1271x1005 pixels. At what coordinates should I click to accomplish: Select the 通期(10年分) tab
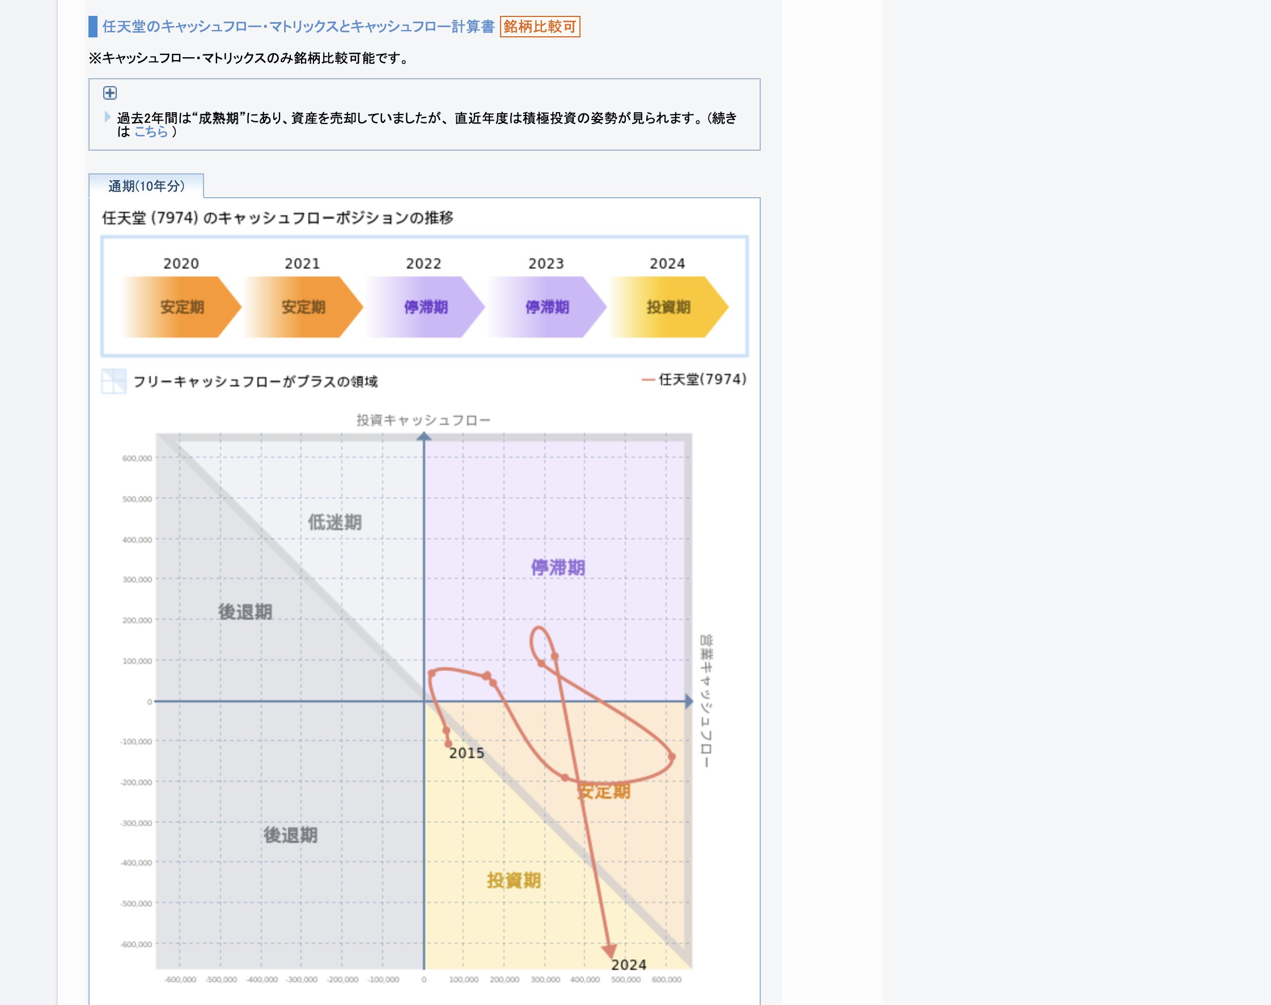point(146,186)
